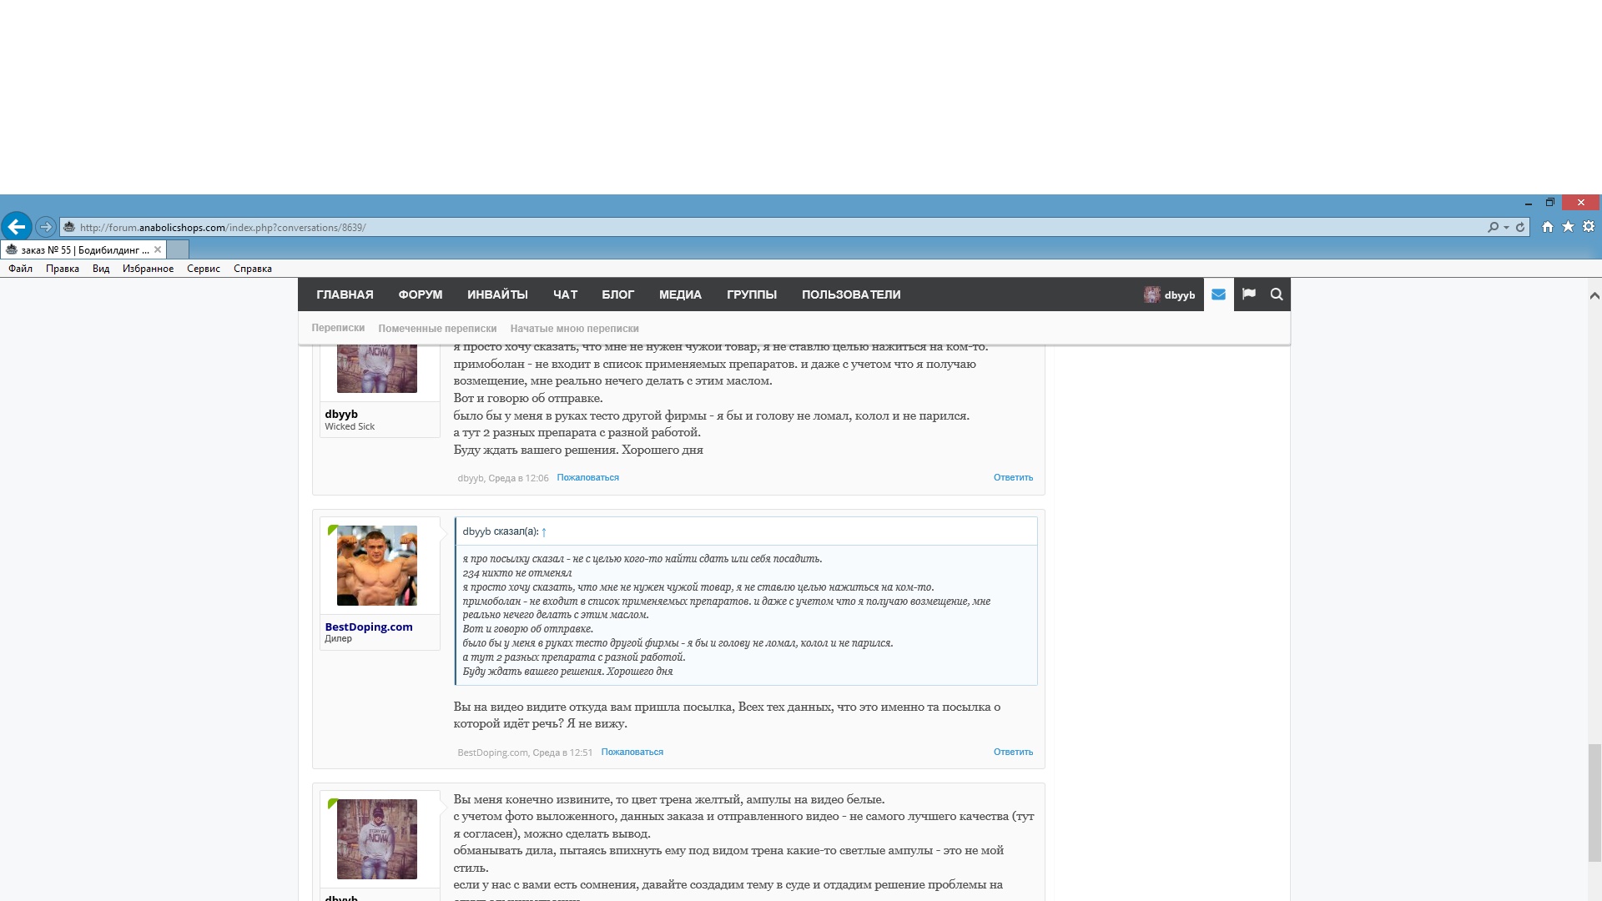The image size is (1602, 901).
Task: Jump to quoted post via arrow
Action: click(544, 531)
